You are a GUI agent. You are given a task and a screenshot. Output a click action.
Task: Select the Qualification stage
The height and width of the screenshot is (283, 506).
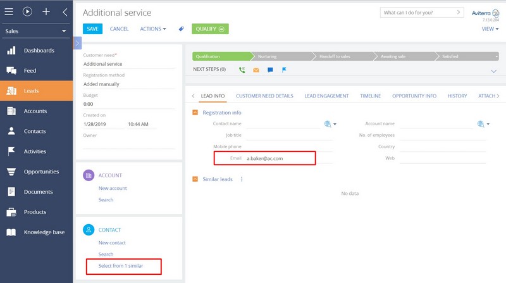(x=222, y=56)
